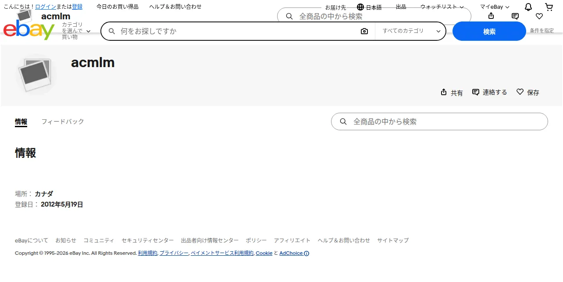Click the 共有 share button

pyautogui.click(x=452, y=93)
